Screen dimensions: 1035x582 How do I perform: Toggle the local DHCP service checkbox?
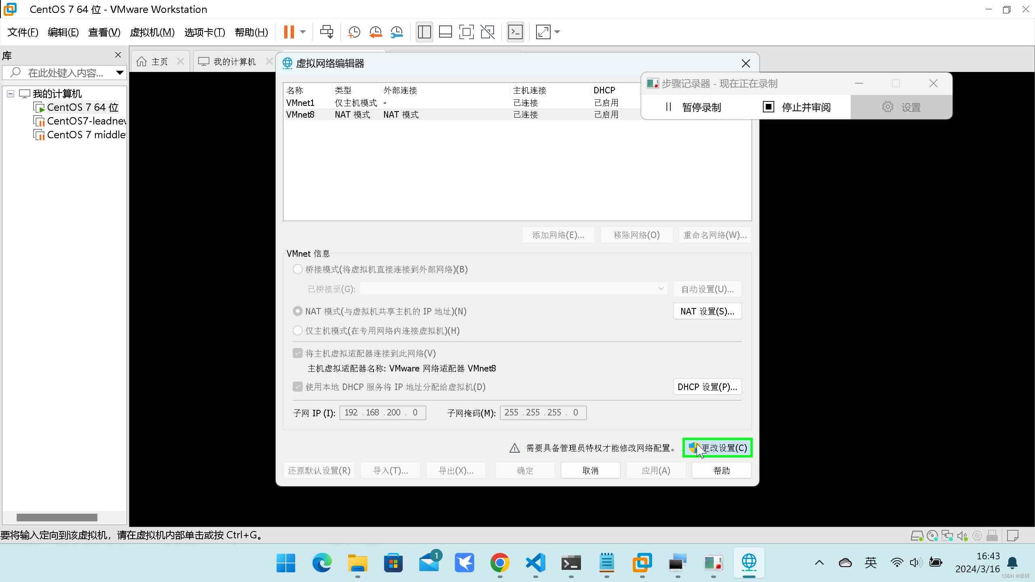pyautogui.click(x=298, y=387)
